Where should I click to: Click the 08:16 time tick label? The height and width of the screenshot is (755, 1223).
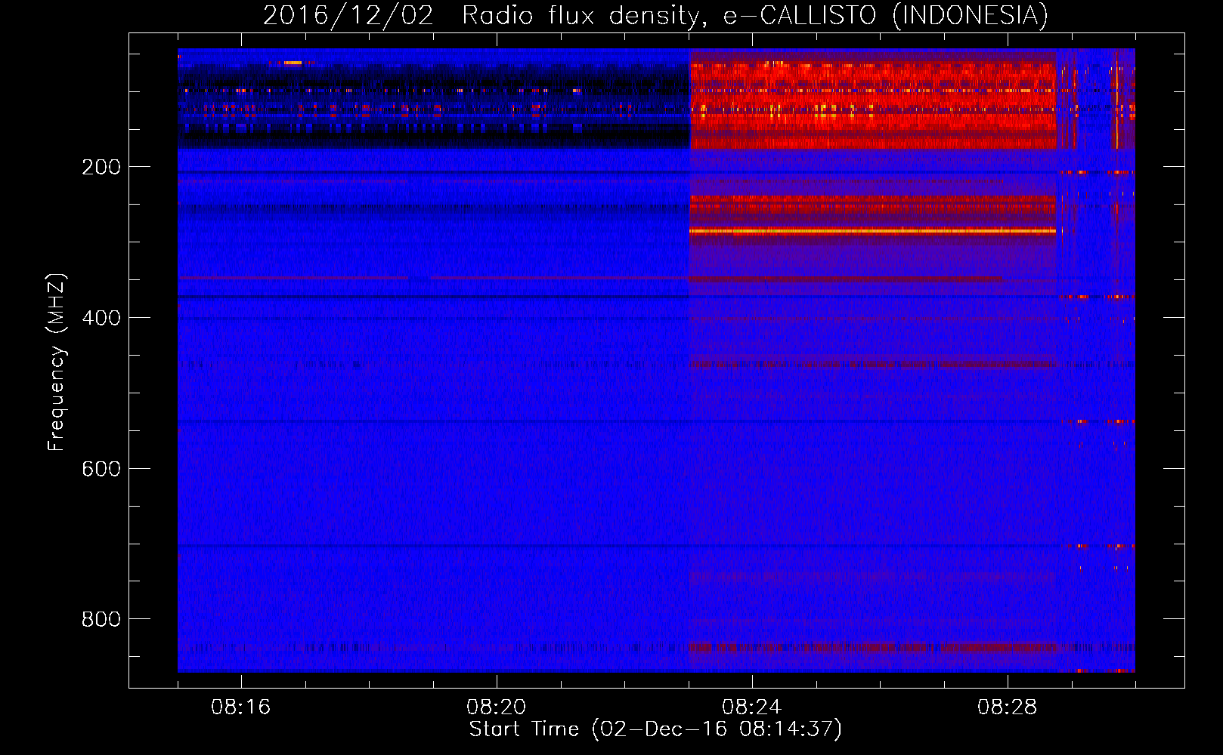point(241,707)
